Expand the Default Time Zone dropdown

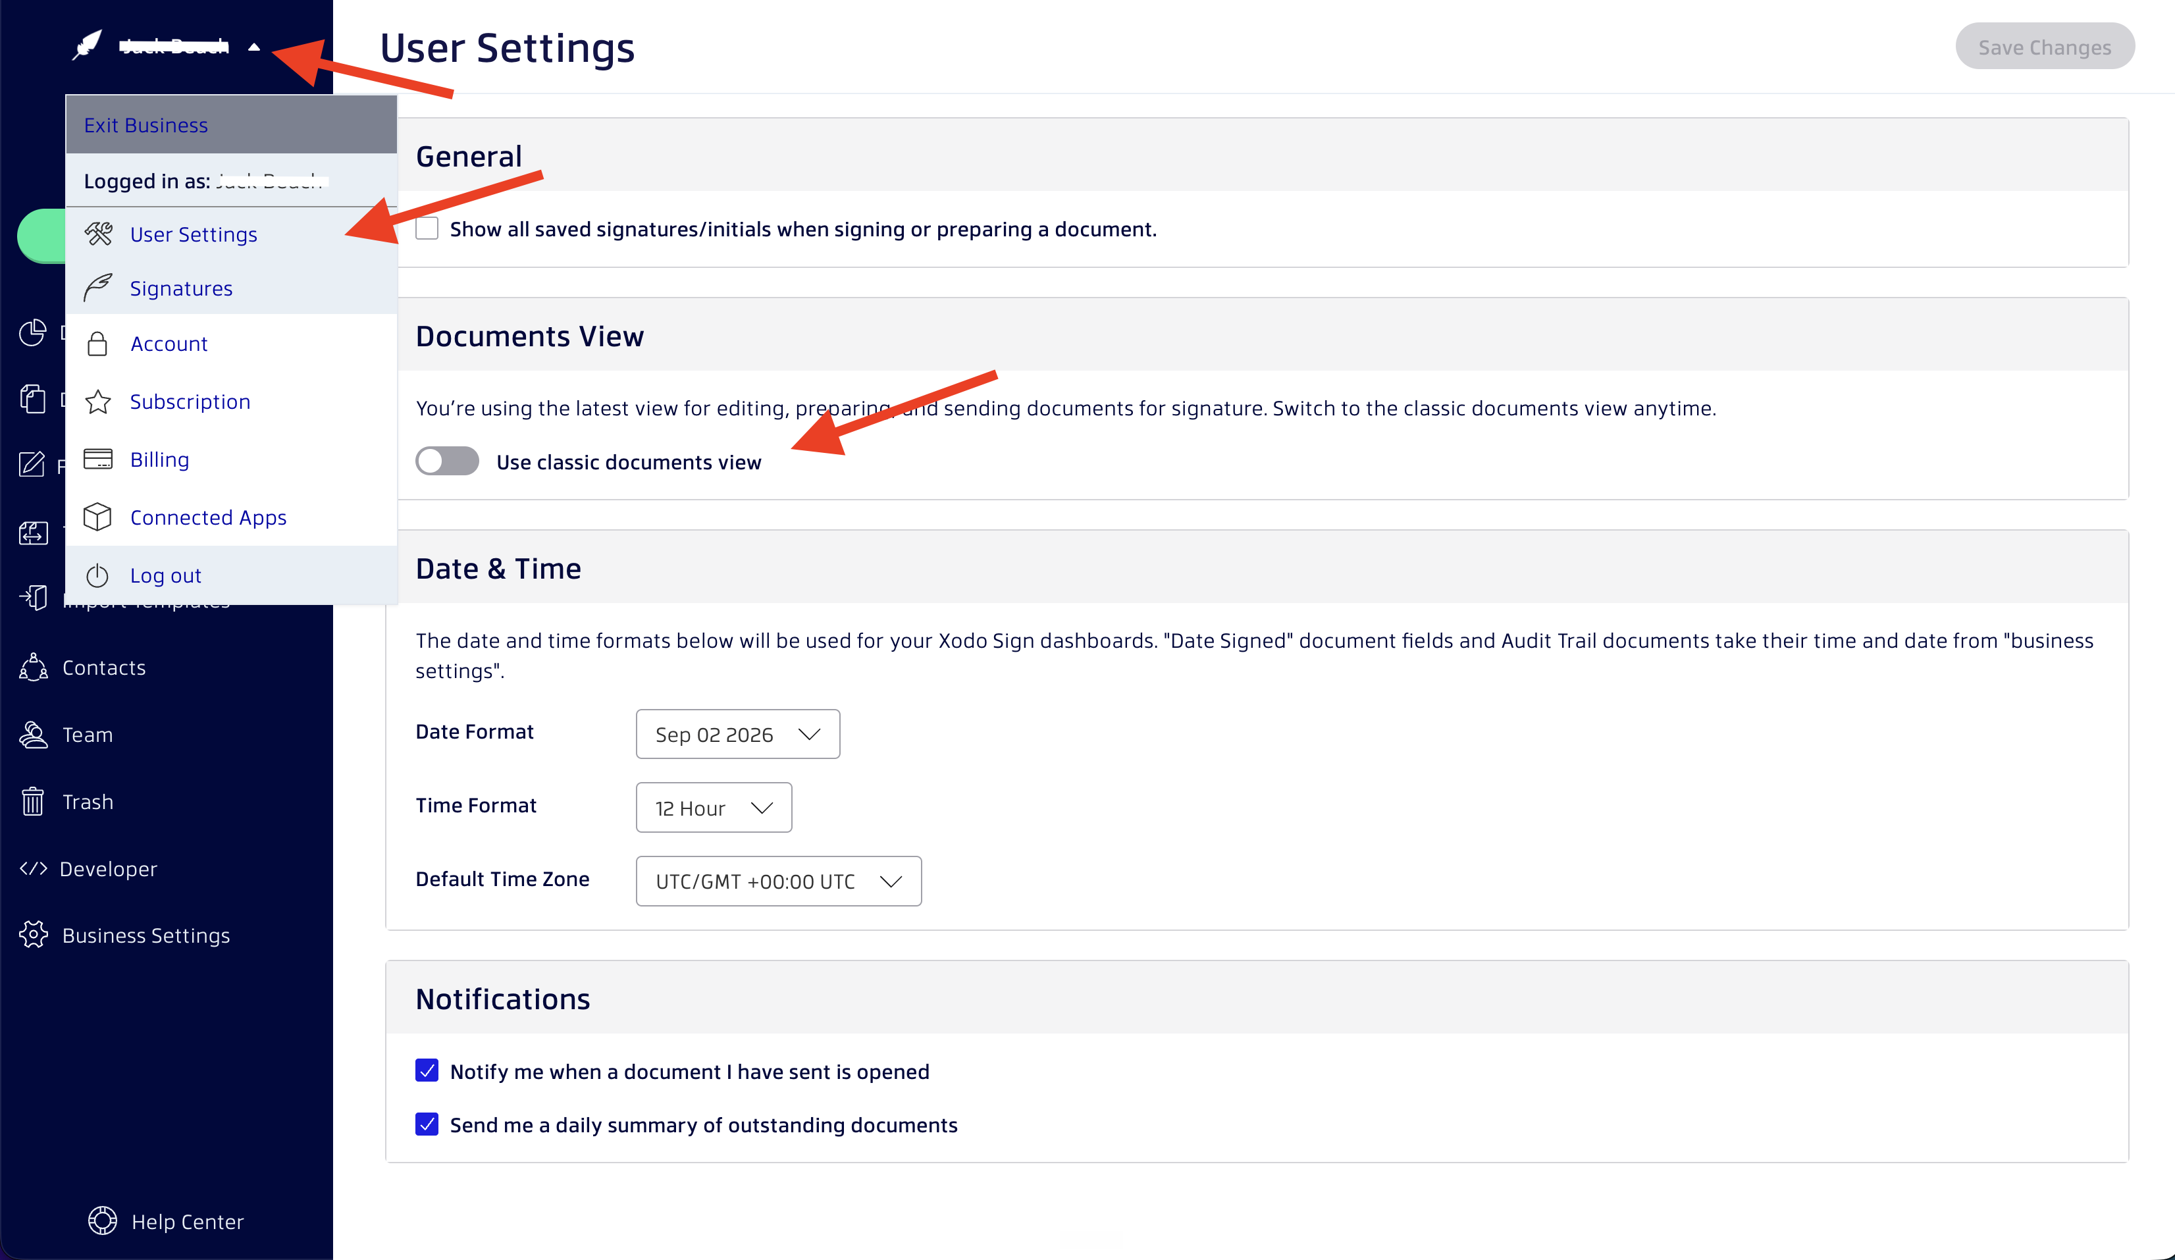779,881
